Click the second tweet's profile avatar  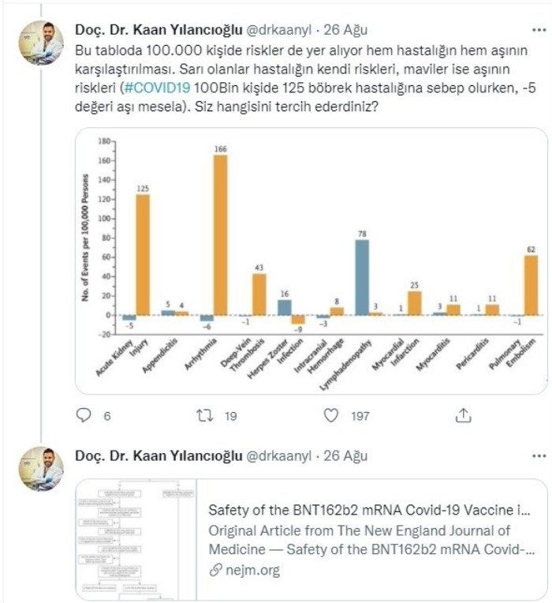click(x=41, y=469)
